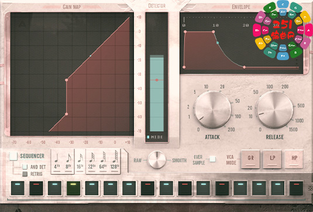
Task: Toggle the second sequencer step pad (red light)
Action: pyautogui.click(x=36, y=188)
